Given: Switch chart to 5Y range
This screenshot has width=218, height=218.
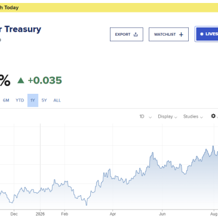Looking at the screenshot, I should point(44,100).
